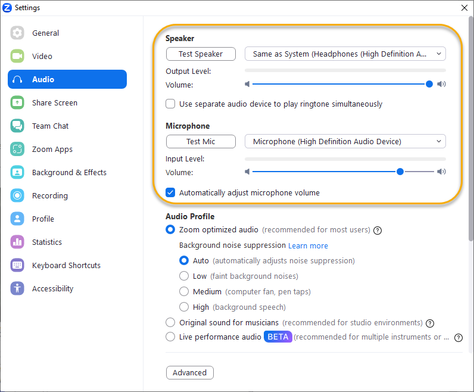Click the Accessibility icon

(17, 288)
